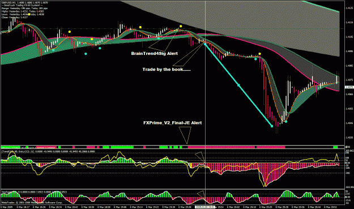354x209 pixels.
Task: Click the long magenta segment of the trend bar
Action: [221, 147]
